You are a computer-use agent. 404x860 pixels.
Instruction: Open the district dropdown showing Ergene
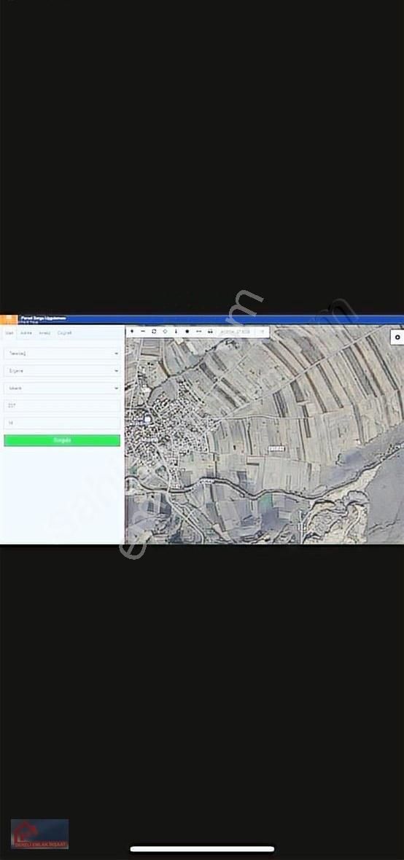coord(62,371)
